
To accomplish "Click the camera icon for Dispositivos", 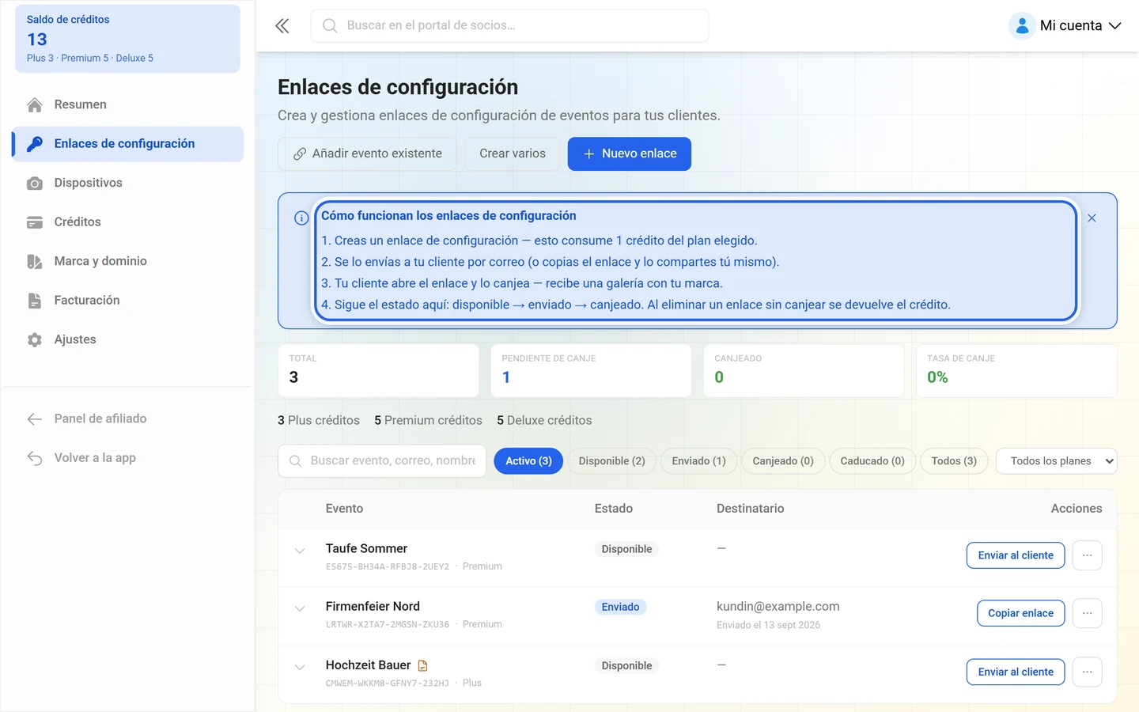I will (x=35, y=184).
